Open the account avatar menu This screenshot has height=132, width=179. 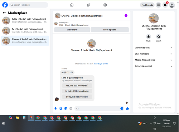pos(172,5)
